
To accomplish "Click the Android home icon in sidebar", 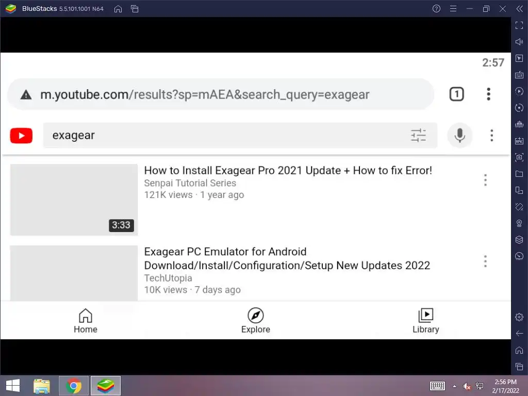I will point(519,350).
